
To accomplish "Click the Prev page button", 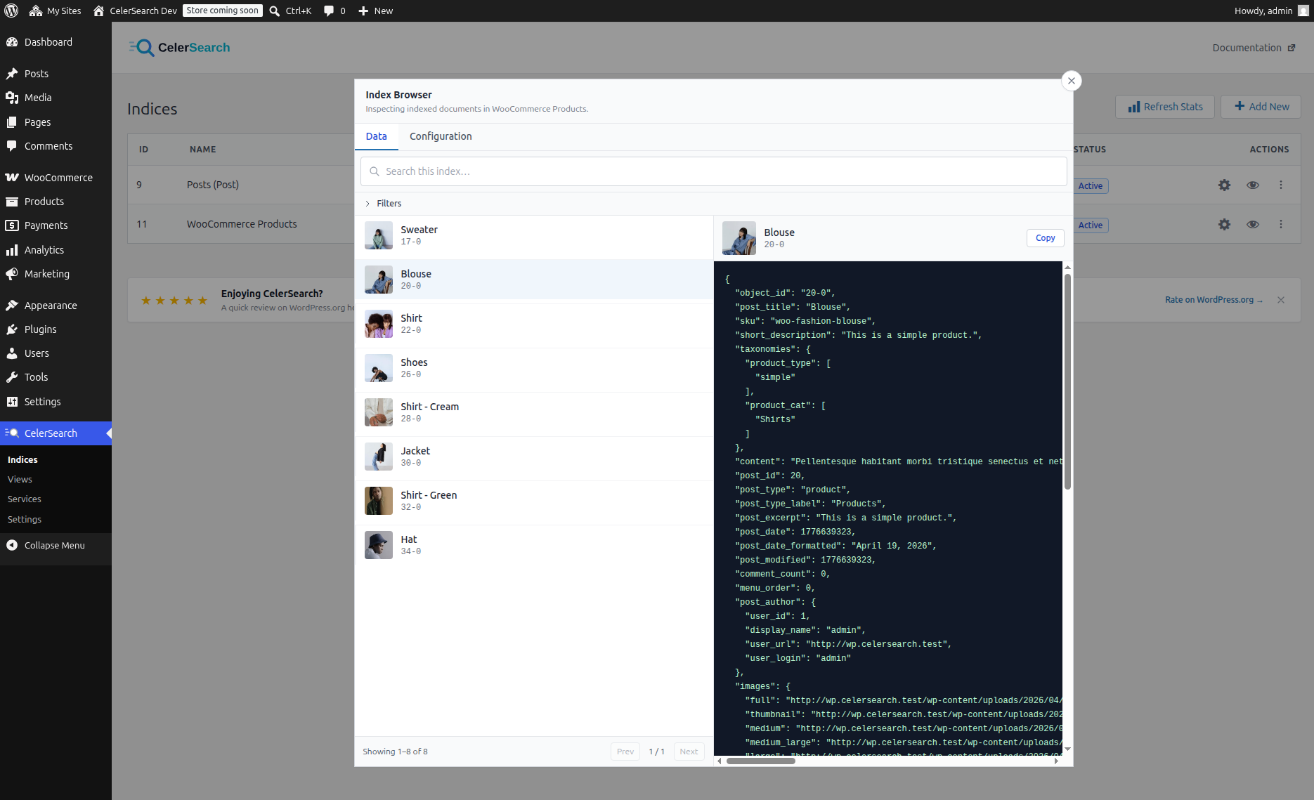I will coord(625,752).
